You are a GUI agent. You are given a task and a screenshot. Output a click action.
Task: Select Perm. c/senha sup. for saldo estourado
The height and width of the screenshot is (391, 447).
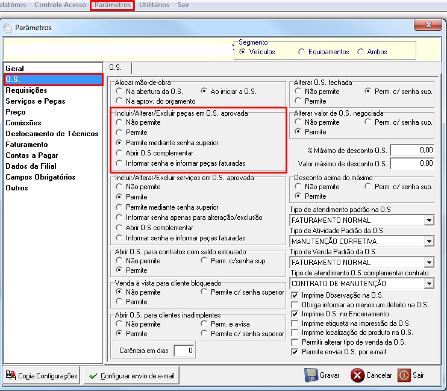204,261
